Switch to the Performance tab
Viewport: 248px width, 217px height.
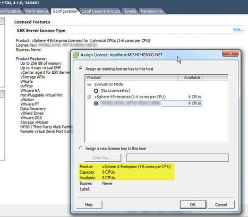[37, 11]
